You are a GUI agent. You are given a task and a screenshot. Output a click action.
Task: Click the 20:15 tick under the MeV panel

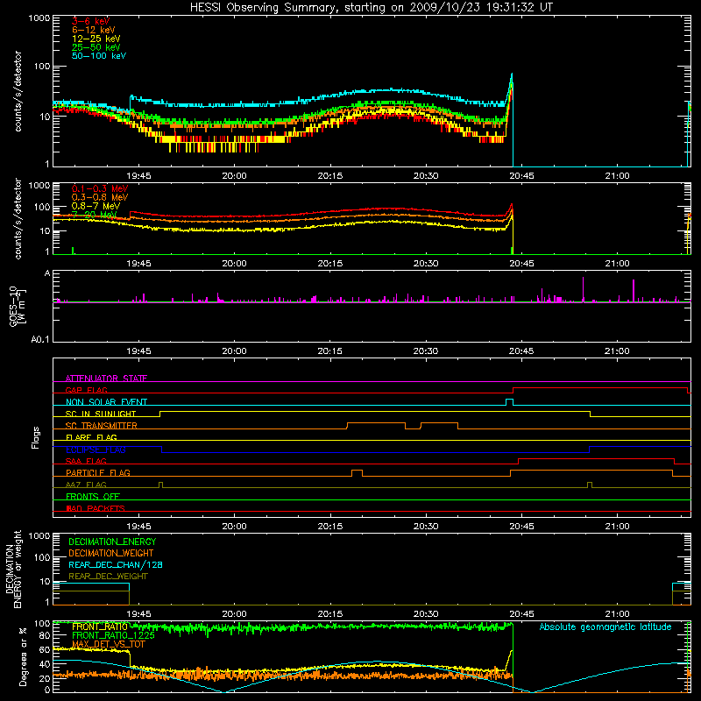point(330,264)
